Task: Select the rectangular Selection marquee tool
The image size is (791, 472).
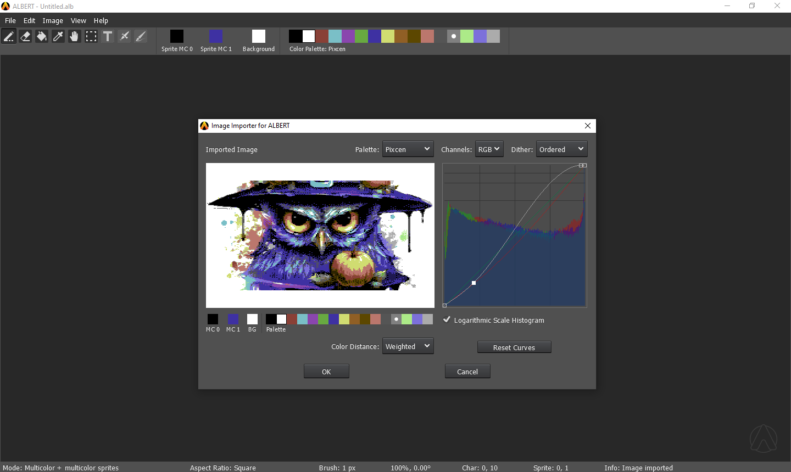Action: (x=91, y=36)
